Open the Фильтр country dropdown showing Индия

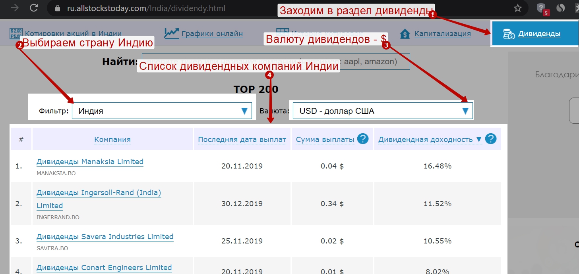[161, 111]
